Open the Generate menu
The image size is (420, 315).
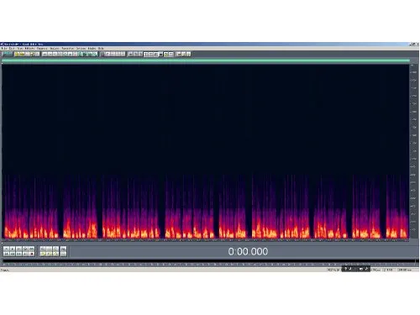click(42, 49)
